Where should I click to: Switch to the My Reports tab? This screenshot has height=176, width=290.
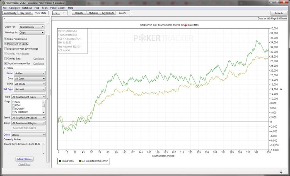click(x=108, y=13)
